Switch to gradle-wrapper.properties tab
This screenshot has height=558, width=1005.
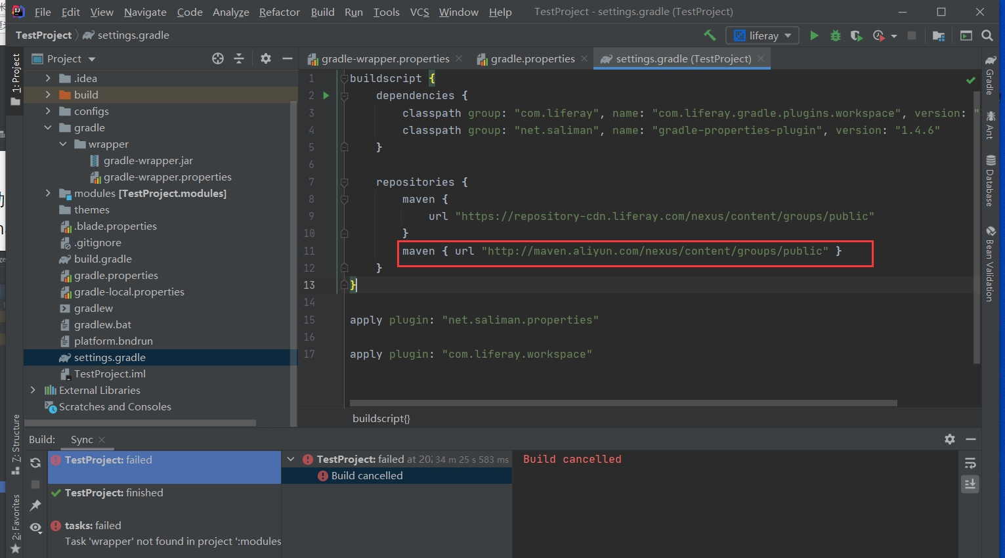pos(385,58)
